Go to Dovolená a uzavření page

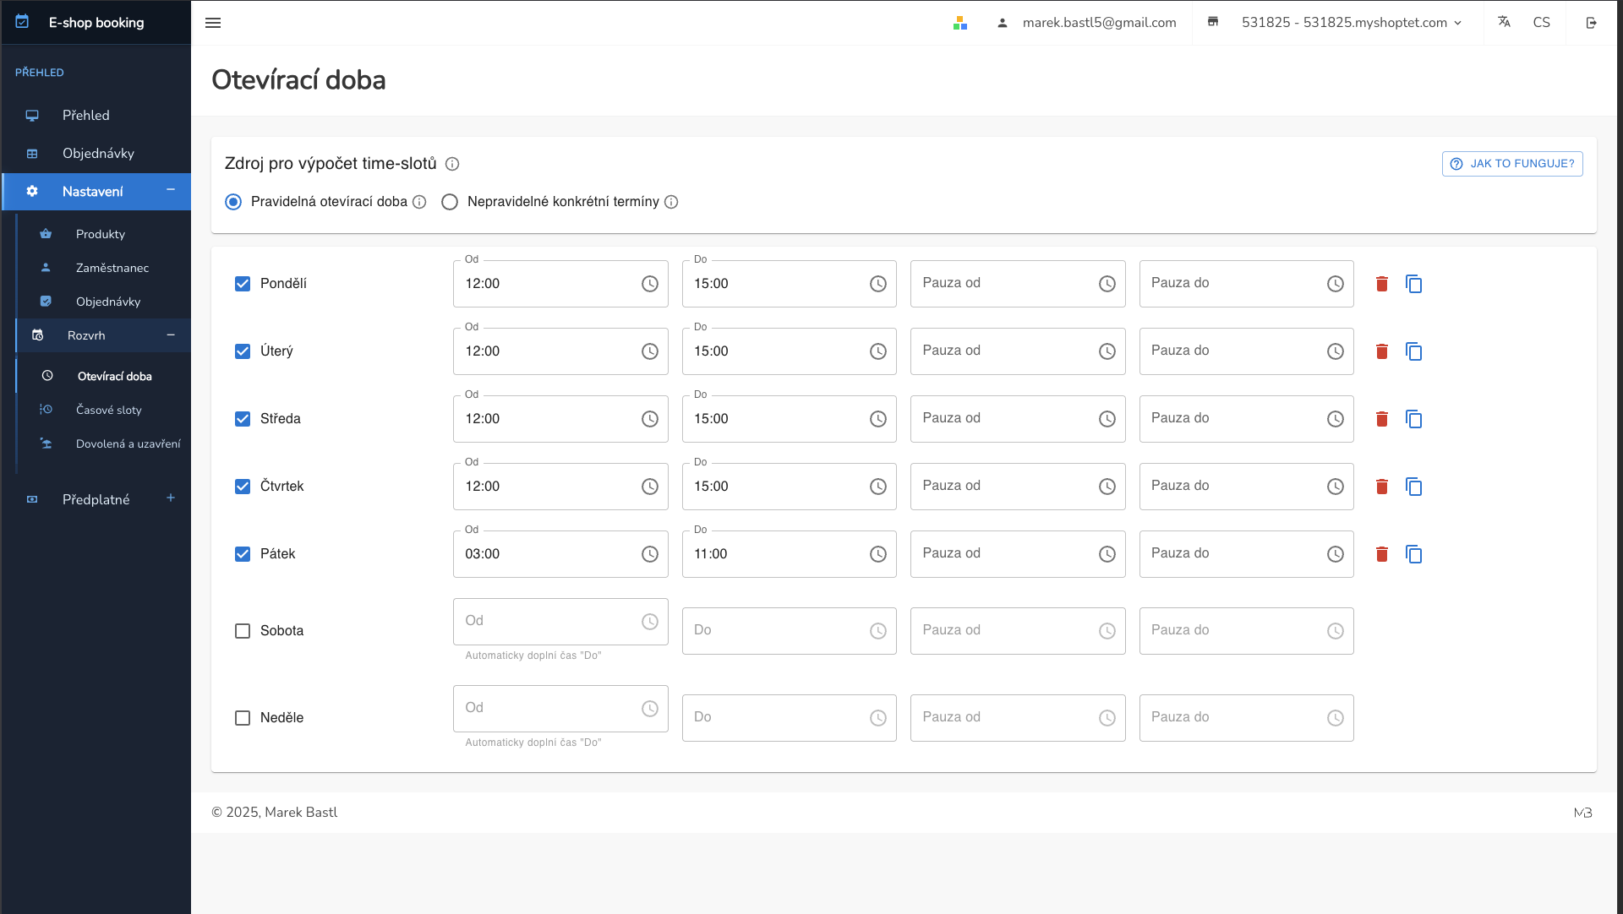point(128,443)
